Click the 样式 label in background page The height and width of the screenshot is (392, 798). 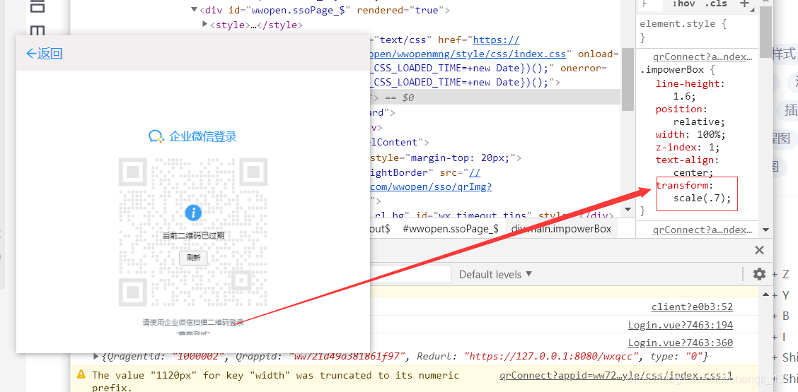click(x=784, y=54)
